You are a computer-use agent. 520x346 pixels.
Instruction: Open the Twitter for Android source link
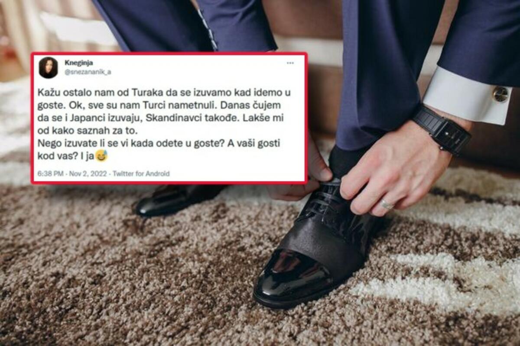coord(141,174)
